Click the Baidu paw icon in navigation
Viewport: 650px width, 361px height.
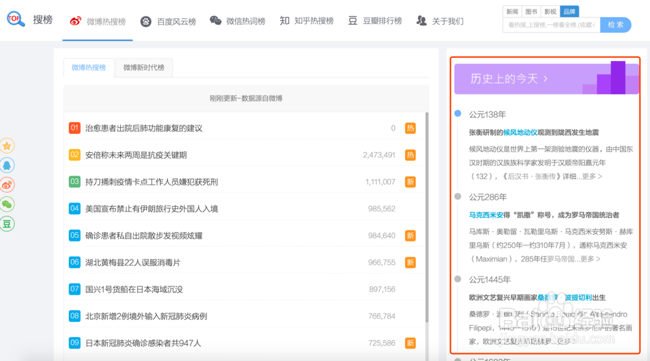(146, 21)
